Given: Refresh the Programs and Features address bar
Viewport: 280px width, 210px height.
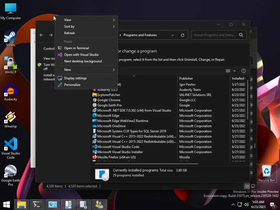Looking at the screenshot, I should click(182, 35).
